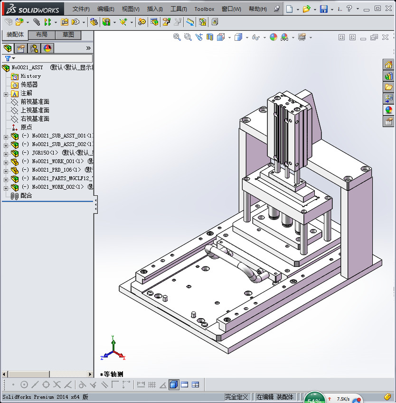Click the SolidWorks Resources home icon
Screen dimensions: 396x403
point(389,64)
